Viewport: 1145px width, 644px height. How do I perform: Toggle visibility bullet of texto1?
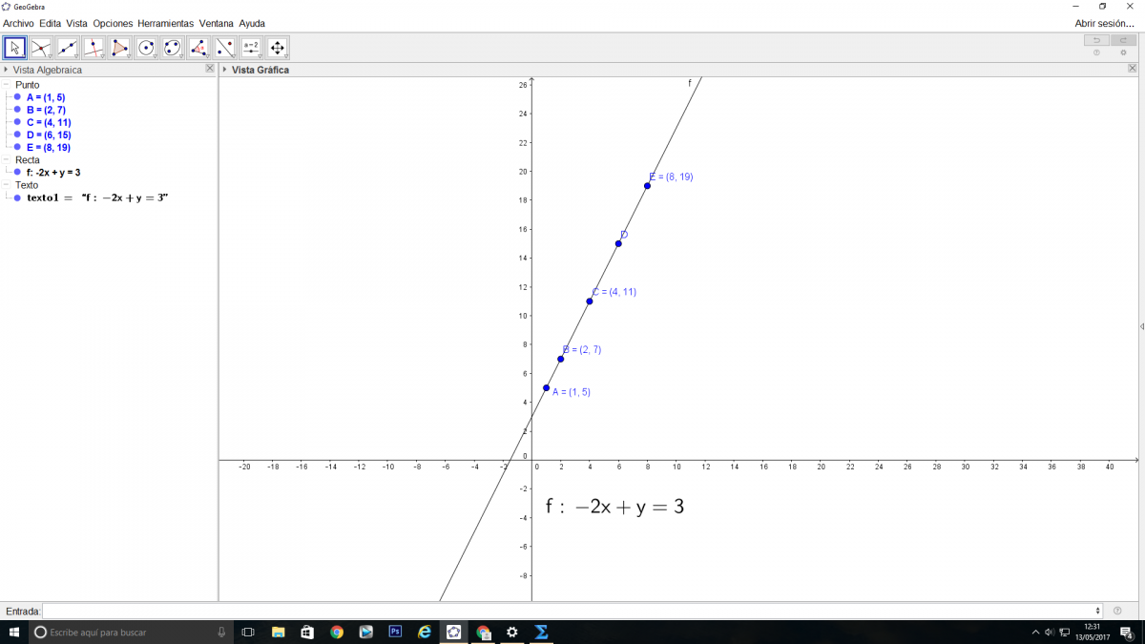(17, 197)
